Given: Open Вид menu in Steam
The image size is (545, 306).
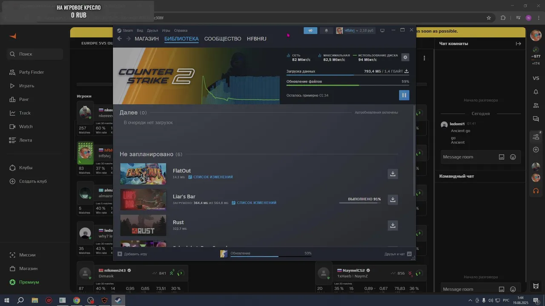Looking at the screenshot, I should pos(140,31).
